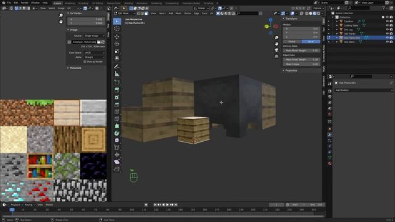Select the Annotate tool
Viewport: 395px width, 222px height.
117,67
